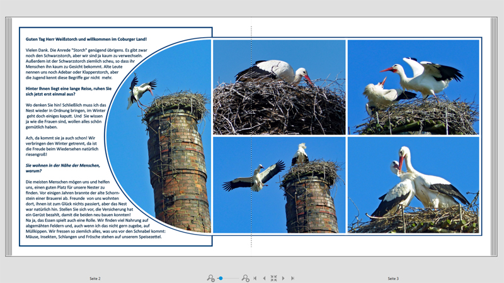Click the Seite 3 page label
This screenshot has width=504, height=283.
[x=392, y=278]
